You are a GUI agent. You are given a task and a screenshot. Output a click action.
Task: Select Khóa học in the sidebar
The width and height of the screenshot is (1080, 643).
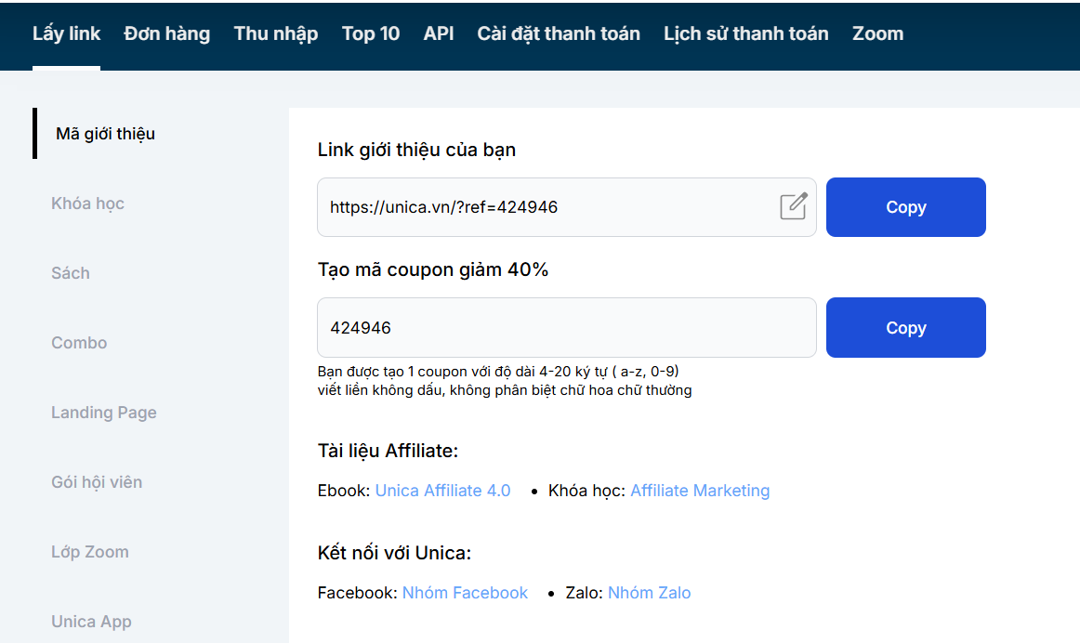pos(88,203)
